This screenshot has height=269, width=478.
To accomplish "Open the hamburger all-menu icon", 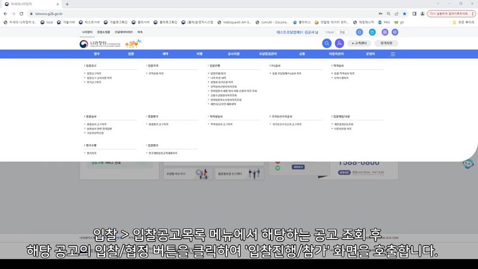I will click(x=393, y=54).
